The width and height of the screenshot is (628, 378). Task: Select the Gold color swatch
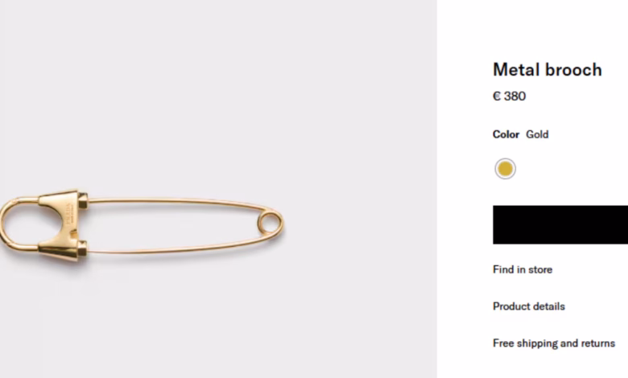click(x=505, y=169)
